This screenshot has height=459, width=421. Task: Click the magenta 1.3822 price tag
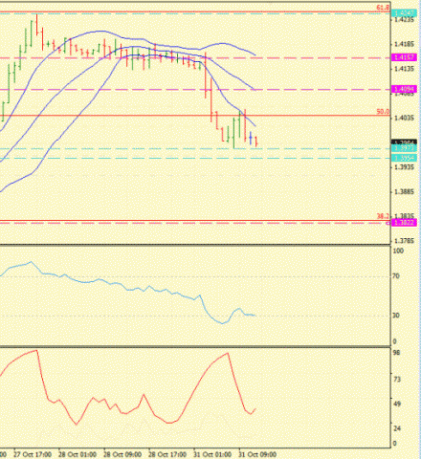(x=405, y=223)
